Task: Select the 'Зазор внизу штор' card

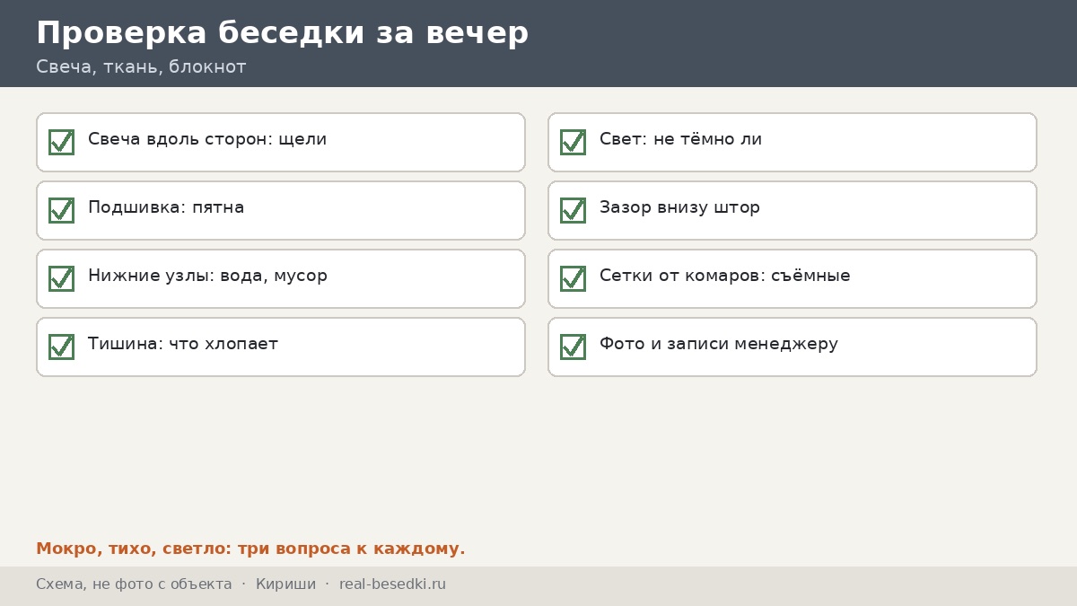Action: point(792,210)
